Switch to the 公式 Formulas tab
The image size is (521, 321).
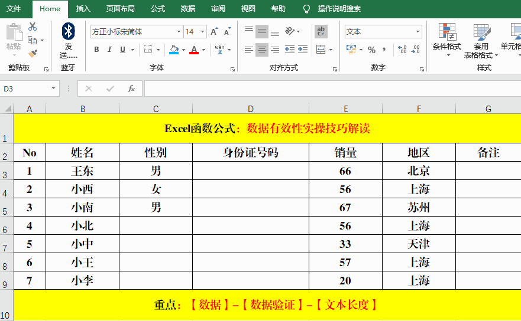(158, 9)
